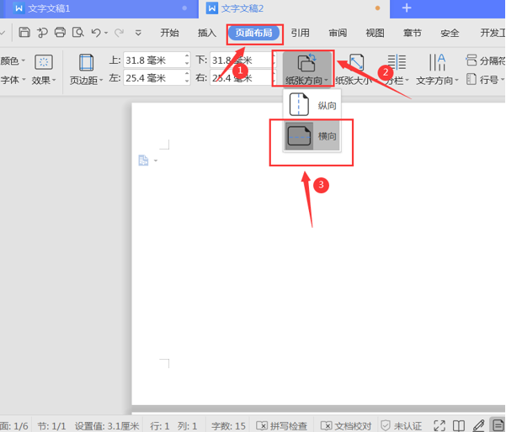Click the Print icon in quick toolbar
This screenshot has height=432, width=506.
[60, 32]
